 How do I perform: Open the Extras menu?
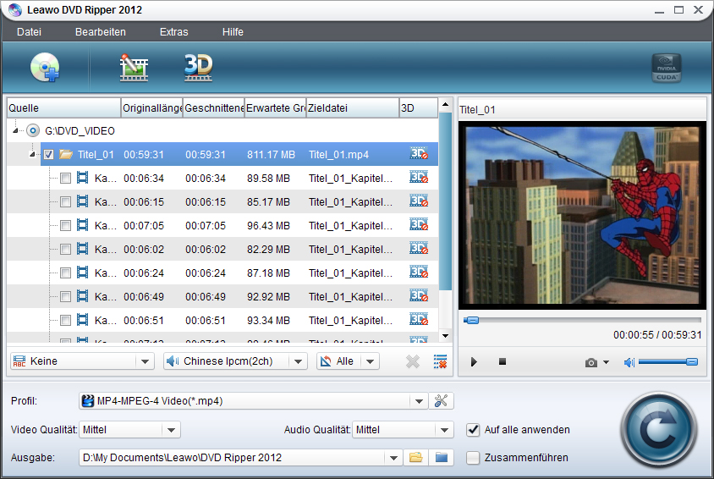pos(173,32)
